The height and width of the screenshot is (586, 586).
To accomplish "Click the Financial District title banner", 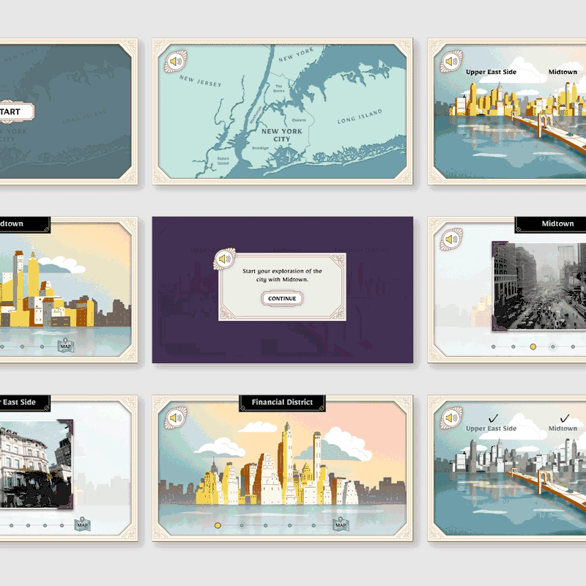I will point(282,402).
